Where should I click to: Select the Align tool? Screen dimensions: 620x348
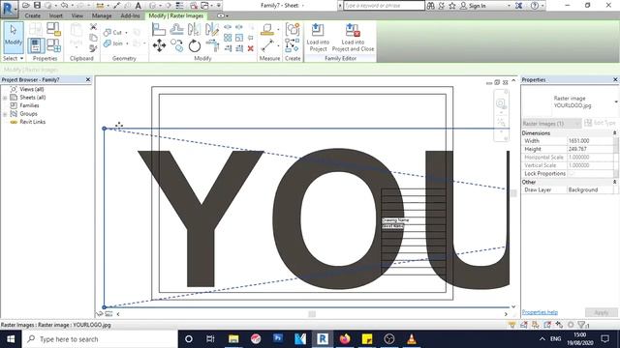(159, 30)
